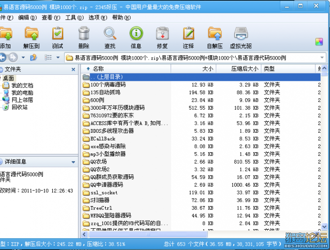Go forward with the right navigation arrow
Viewport: 330px width, 250px height.
(13, 57)
